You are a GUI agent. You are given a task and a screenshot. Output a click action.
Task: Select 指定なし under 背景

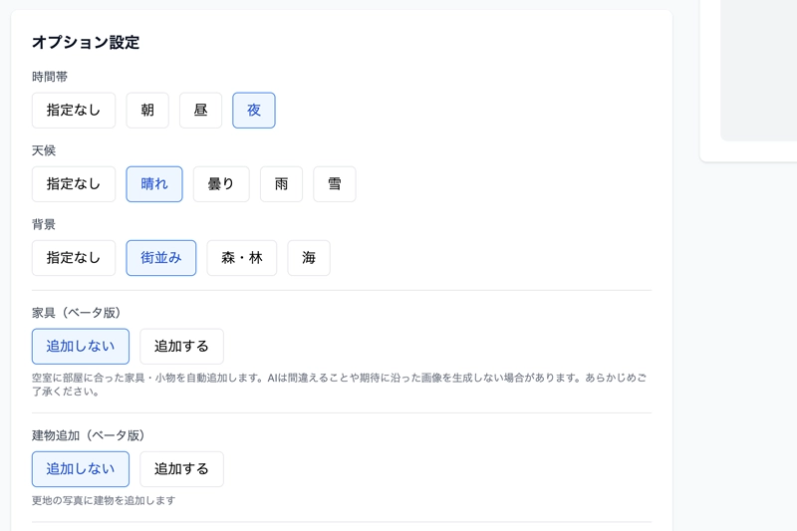click(74, 258)
